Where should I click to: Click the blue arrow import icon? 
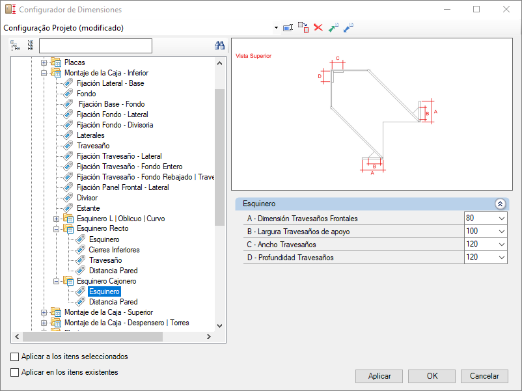pos(348,27)
